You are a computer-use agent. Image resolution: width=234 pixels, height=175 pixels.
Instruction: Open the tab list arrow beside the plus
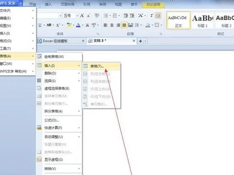pos(145,41)
